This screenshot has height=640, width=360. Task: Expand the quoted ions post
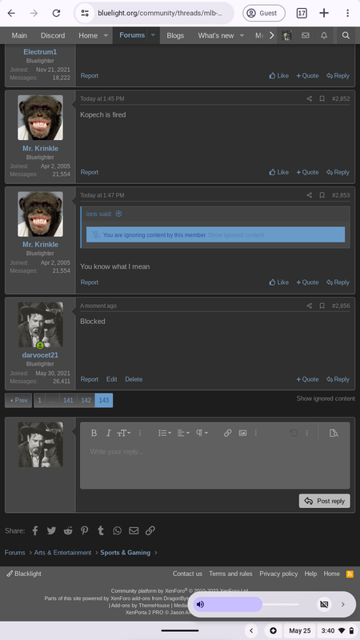118,214
